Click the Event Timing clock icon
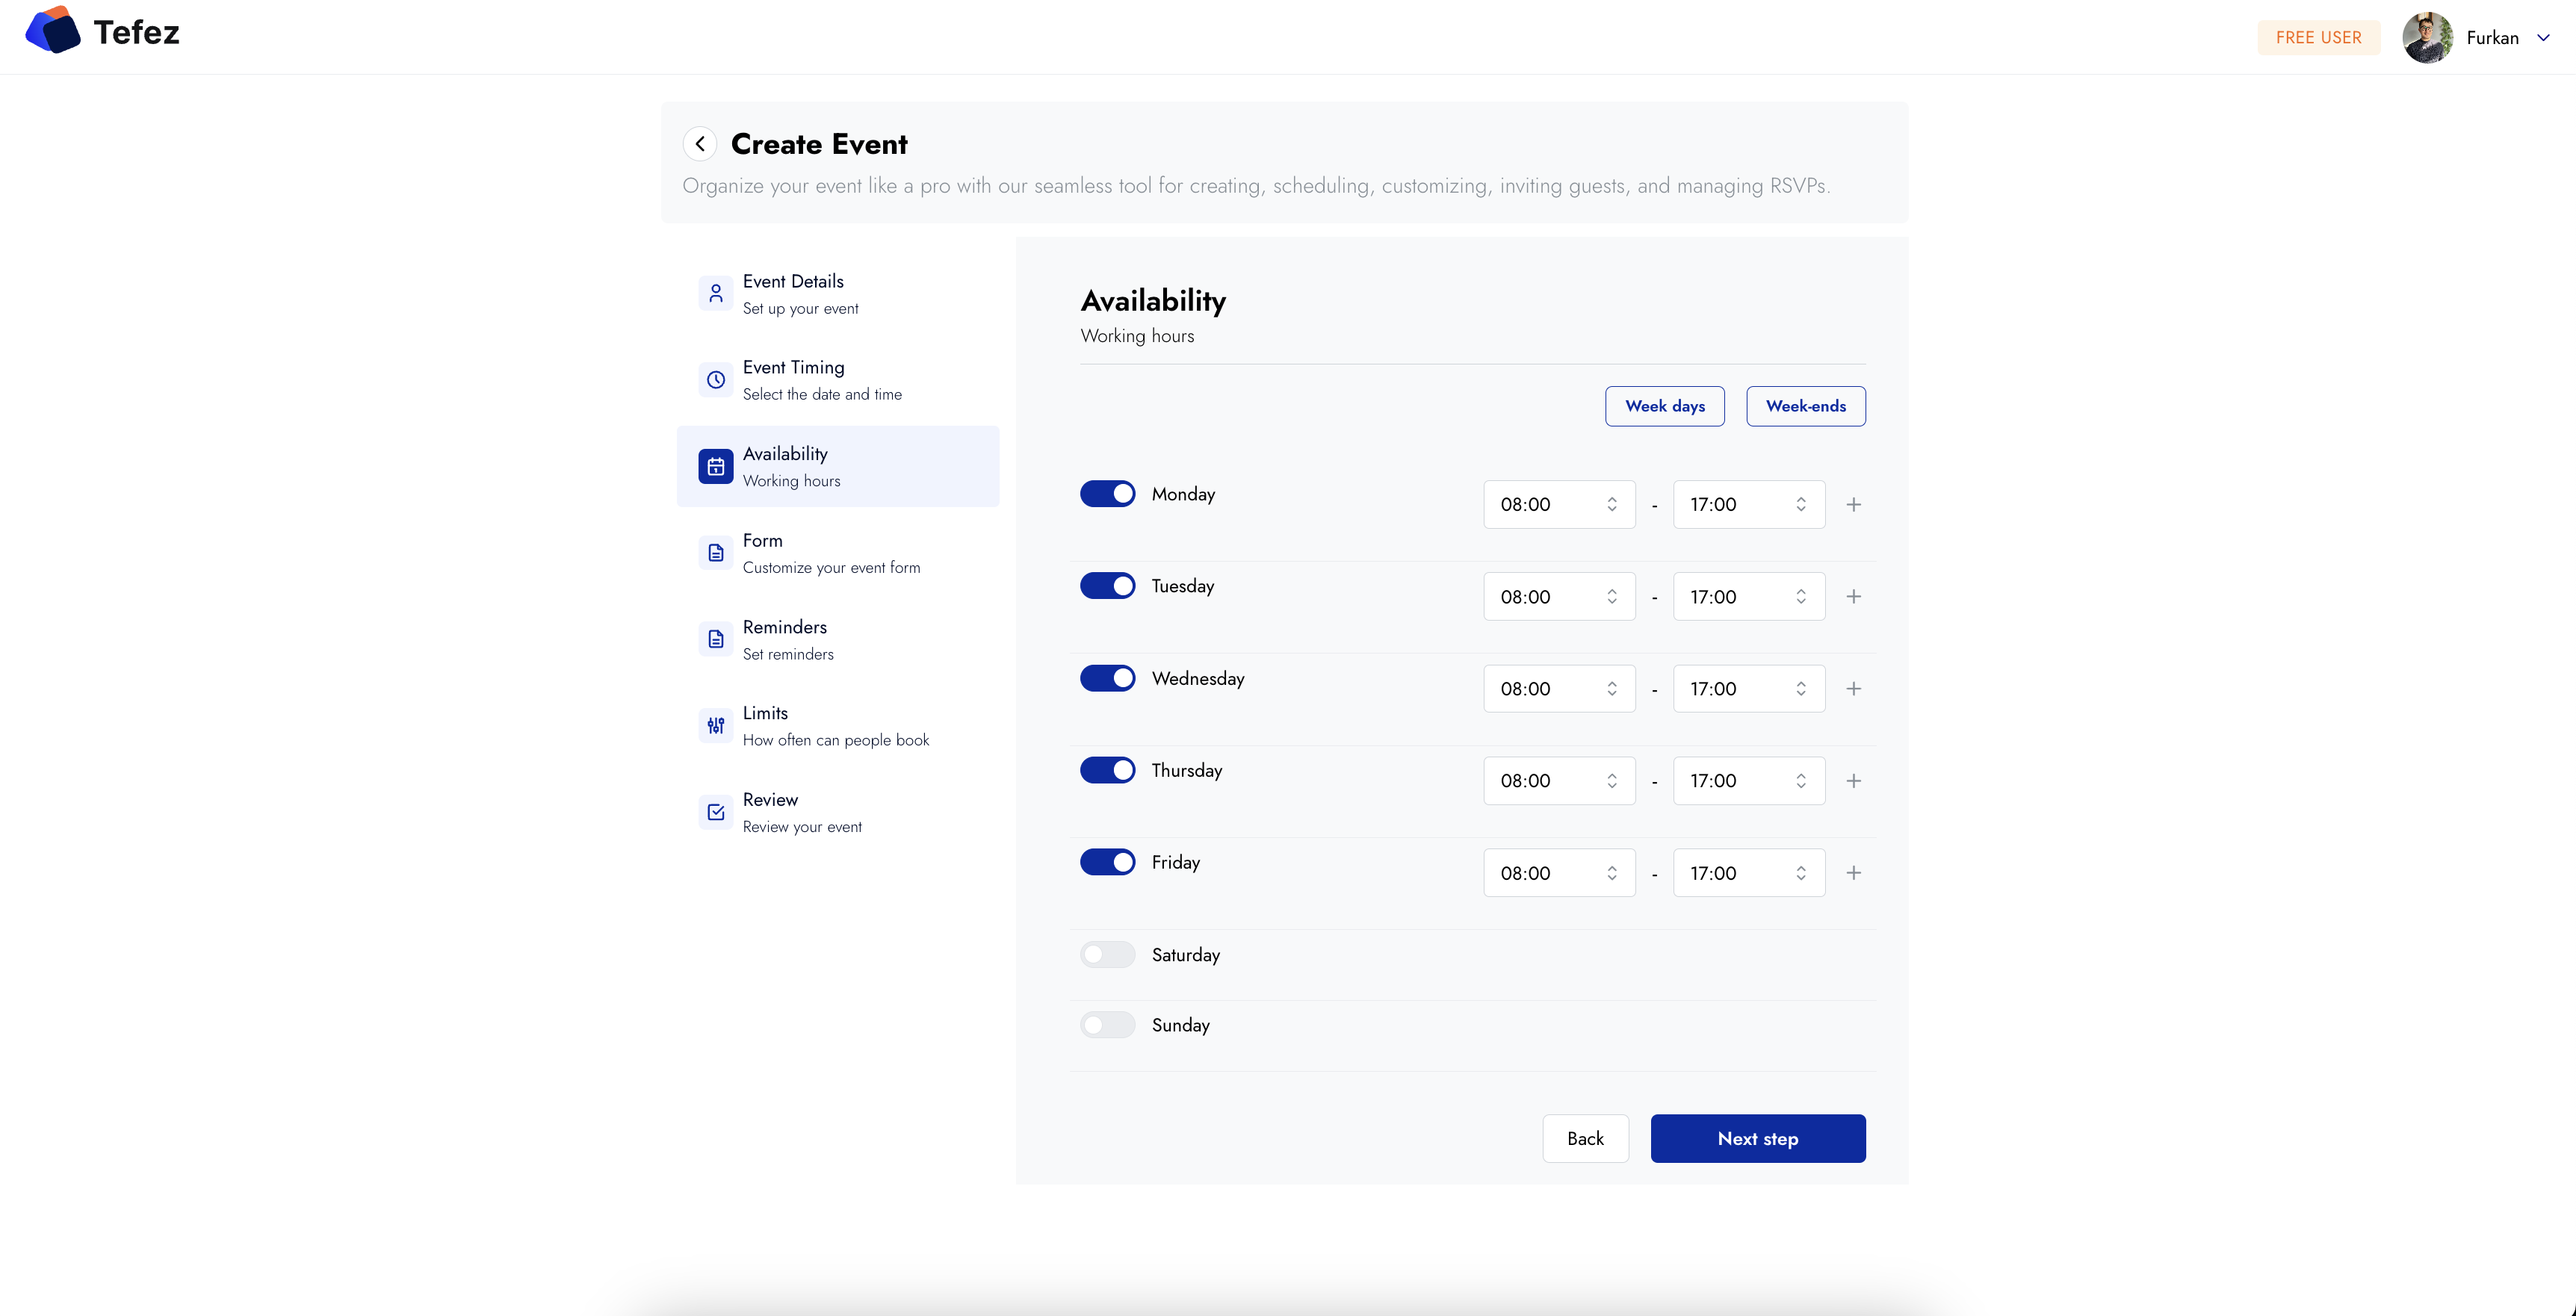The image size is (2576, 1316). pyautogui.click(x=716, y=380)
